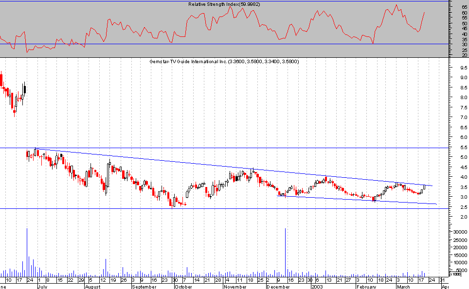This screenshot has height=289, width=469.
Task: Click the August month label
Action: (x=93, y=287)
